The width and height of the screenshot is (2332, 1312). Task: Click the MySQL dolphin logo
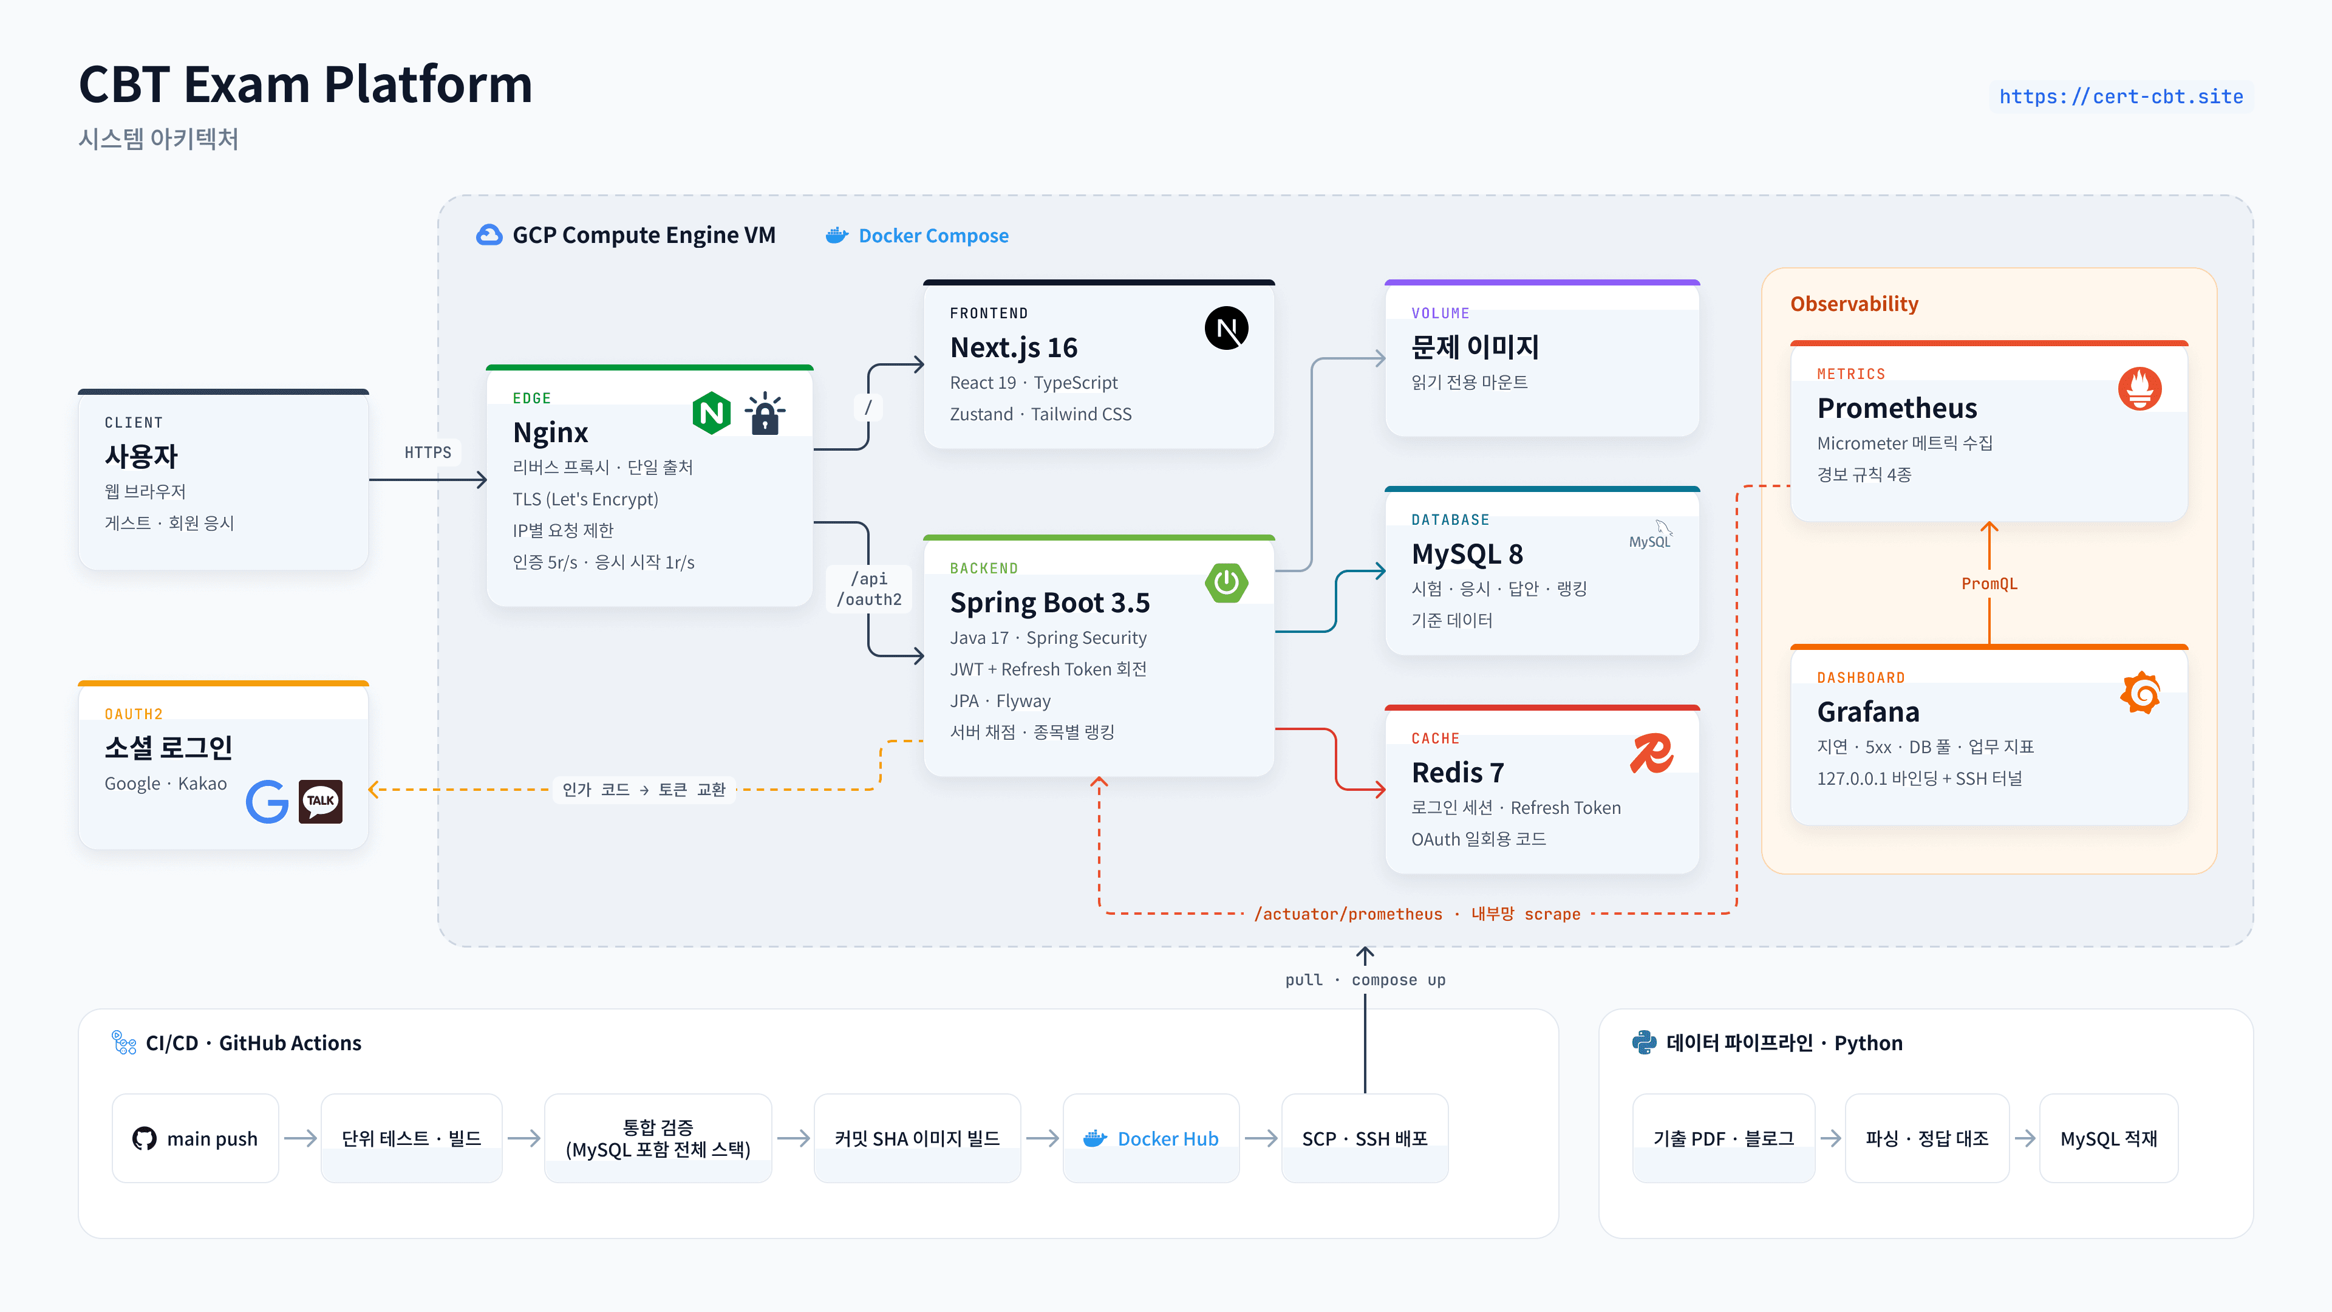[1651, 535]
